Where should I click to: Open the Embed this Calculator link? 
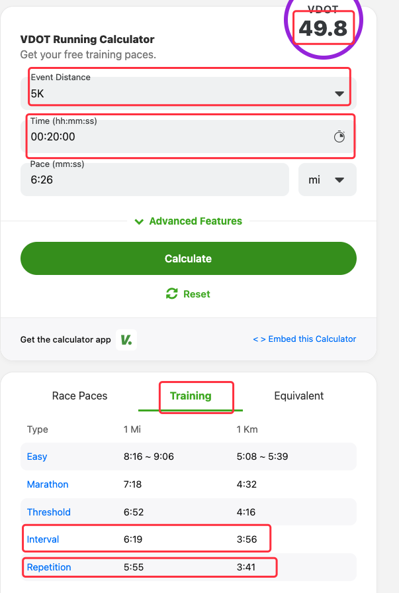(304, 339)
